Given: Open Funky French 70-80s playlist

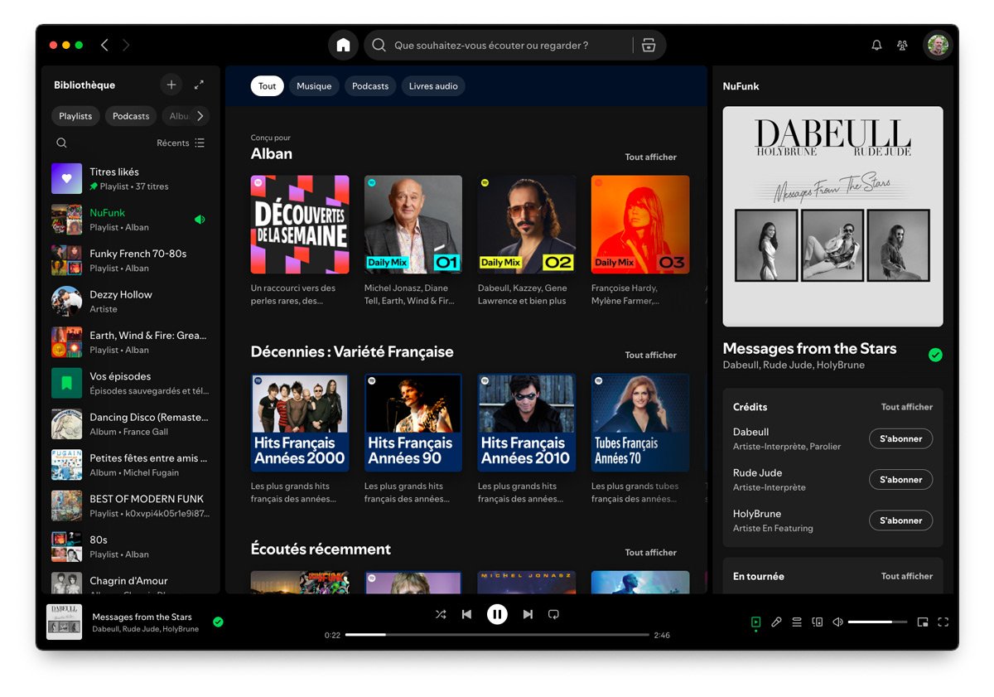Looking at the screenshot, I should click(131, 260).
